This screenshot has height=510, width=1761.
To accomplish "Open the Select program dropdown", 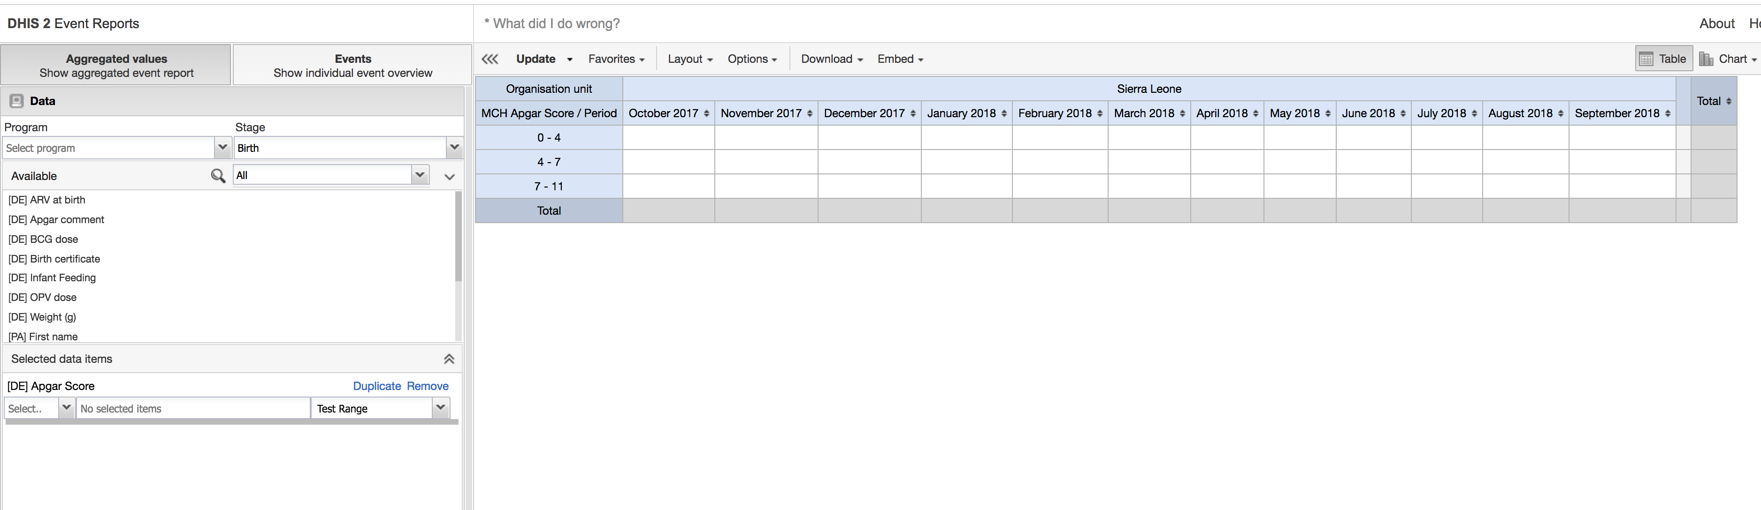I will click(222, 148).
